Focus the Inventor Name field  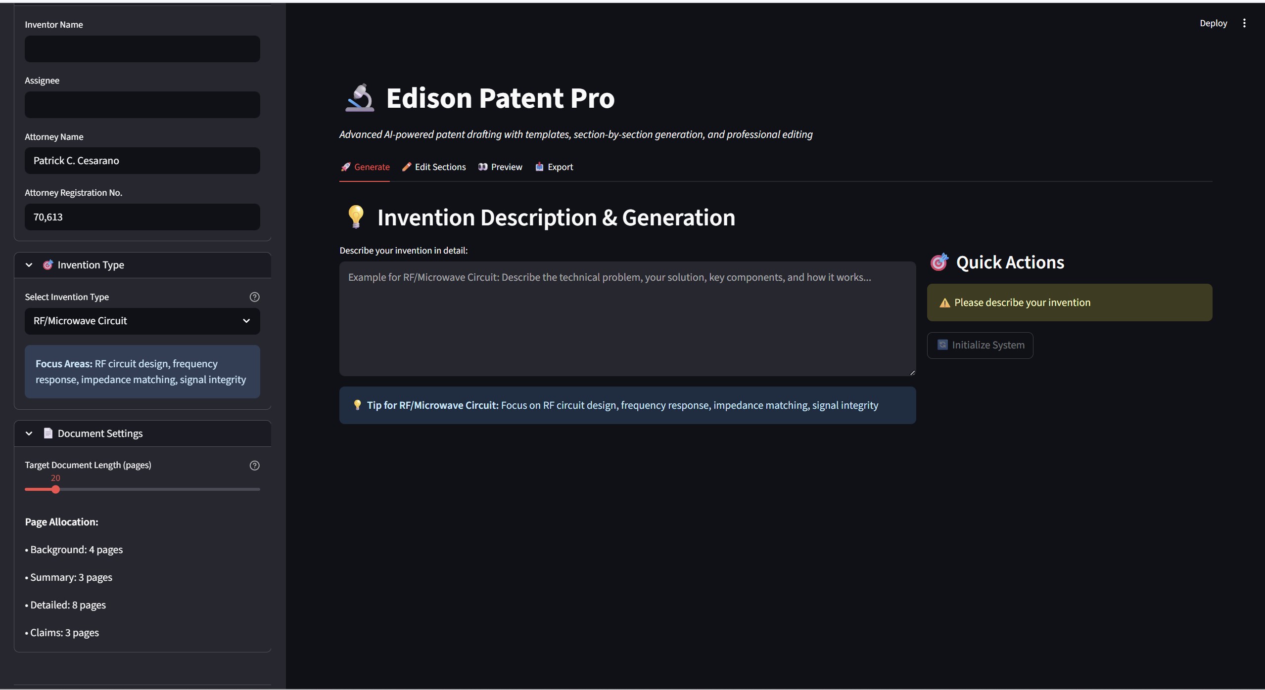tap(142, 49)
